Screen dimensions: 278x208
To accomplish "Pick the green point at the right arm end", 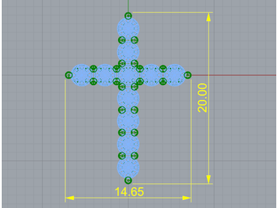I will tap(188, 75).
